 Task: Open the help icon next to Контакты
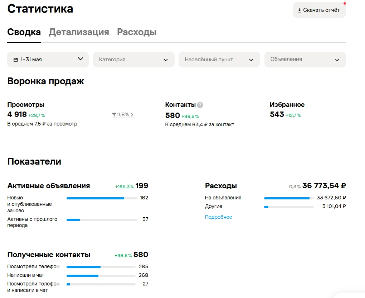pos(200,105)
